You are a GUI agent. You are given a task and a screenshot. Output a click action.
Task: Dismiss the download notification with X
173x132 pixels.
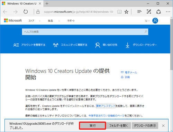coord(163,126)
